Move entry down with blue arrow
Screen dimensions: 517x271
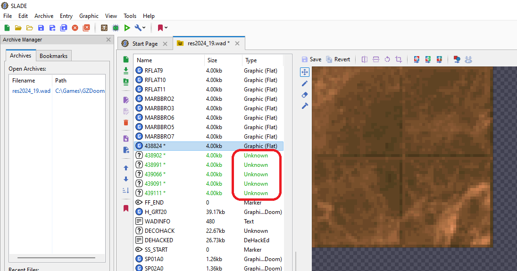126,179
